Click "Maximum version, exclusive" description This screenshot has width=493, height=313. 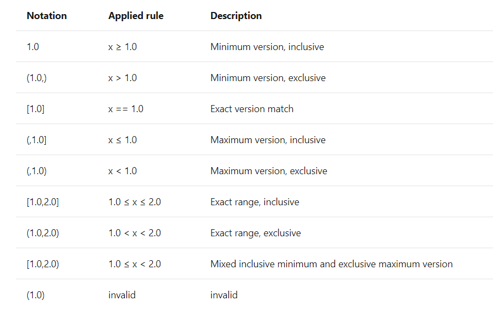[x=269, y=171]
